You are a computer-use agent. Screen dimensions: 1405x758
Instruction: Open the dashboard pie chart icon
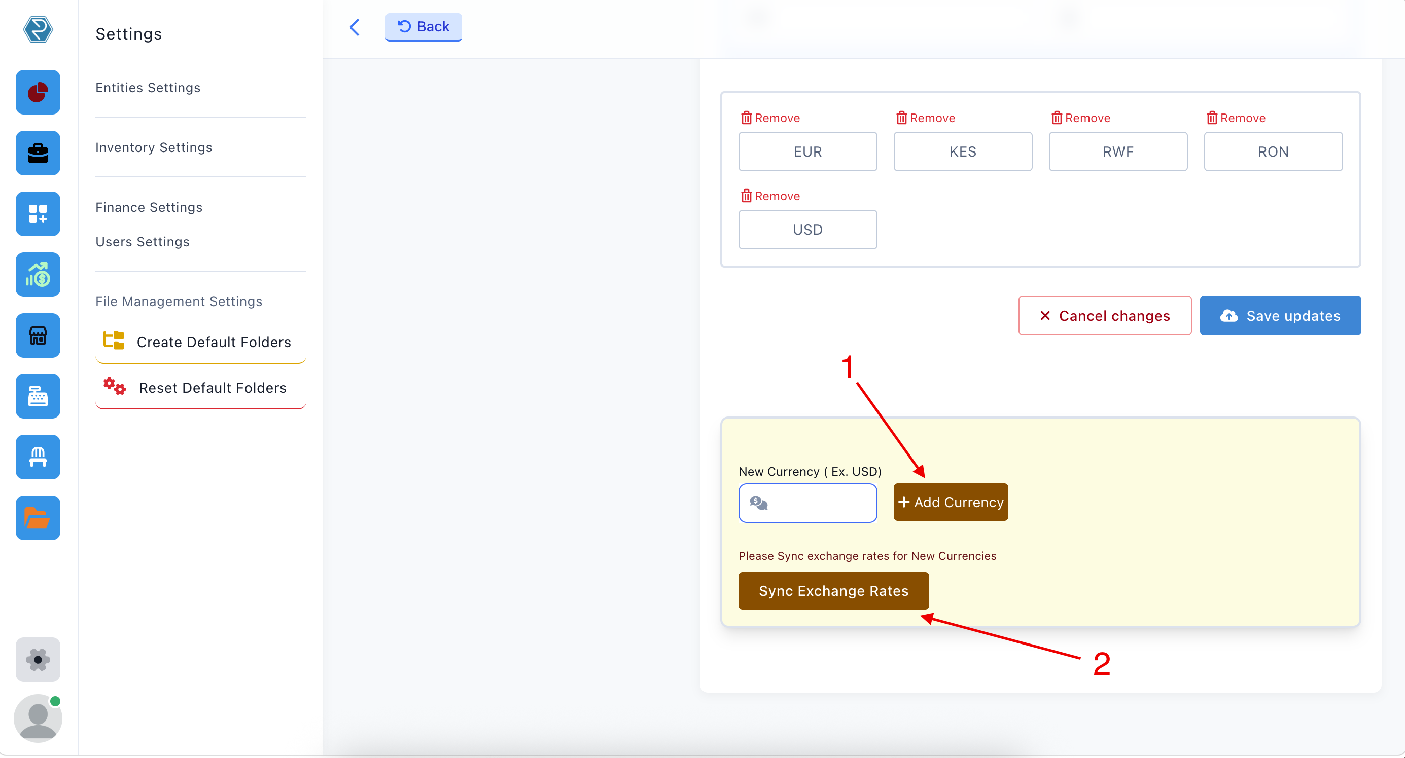click(38, 92)
